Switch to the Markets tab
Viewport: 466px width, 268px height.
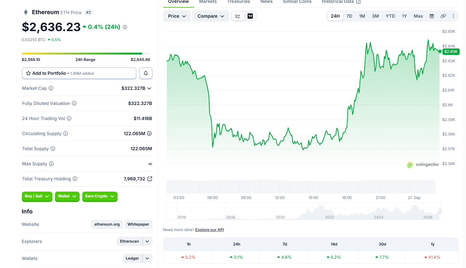tap(208, 2)
